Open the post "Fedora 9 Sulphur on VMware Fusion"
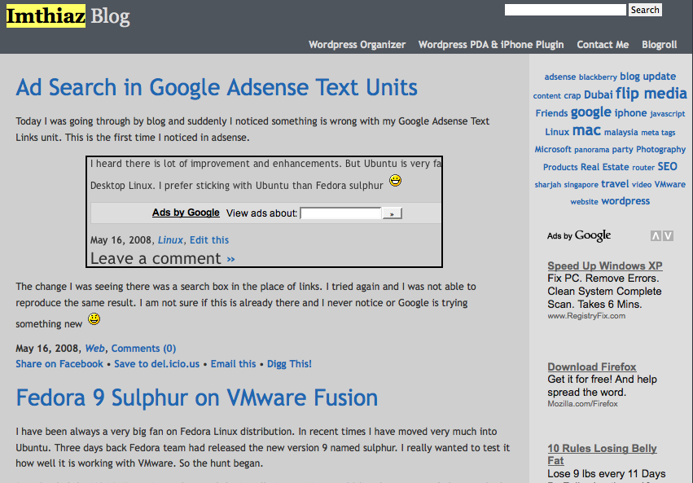Viewport: 693px width, 483px height. click(x=197, y=397)
